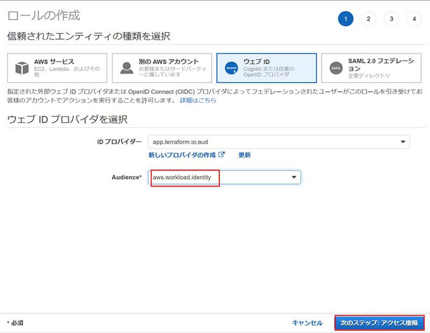Go to wizard step 4 circle
Screen dimensions: 430x333
414,19
